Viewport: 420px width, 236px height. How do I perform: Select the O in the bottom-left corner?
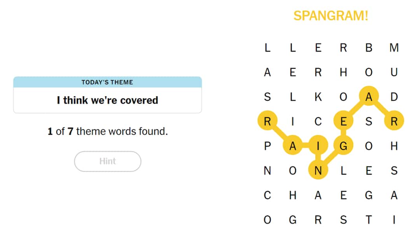tap(267, 219)
